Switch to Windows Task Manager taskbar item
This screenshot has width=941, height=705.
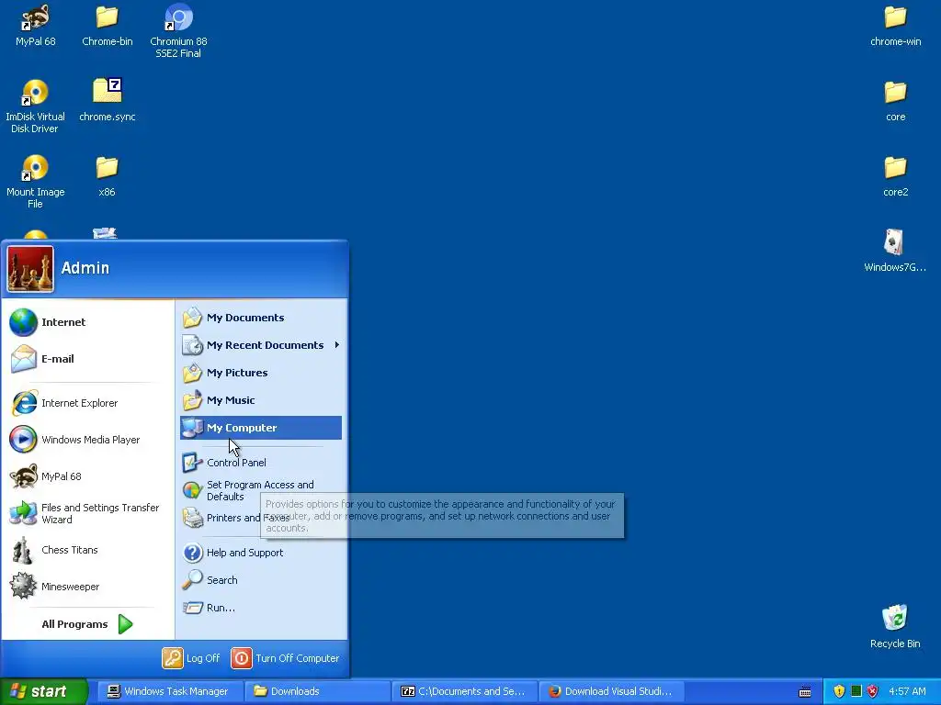point(170,691)
